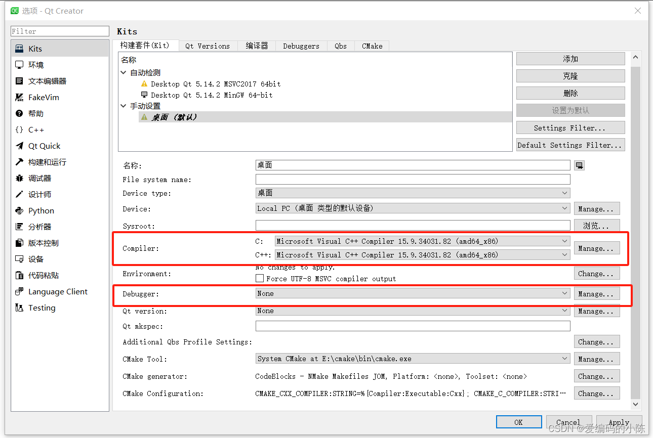Open the Qt Quick settings category
The image size is (653, 438).
(x=60, y=146)
